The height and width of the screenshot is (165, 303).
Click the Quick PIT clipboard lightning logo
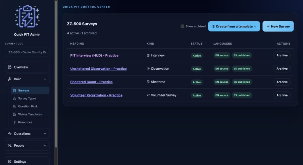click(x=27, y=16)
